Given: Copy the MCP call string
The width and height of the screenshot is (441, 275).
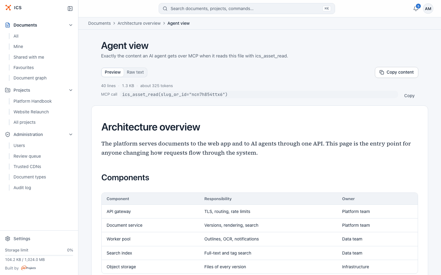Looking at the screenshot, I should pos(409,96).
